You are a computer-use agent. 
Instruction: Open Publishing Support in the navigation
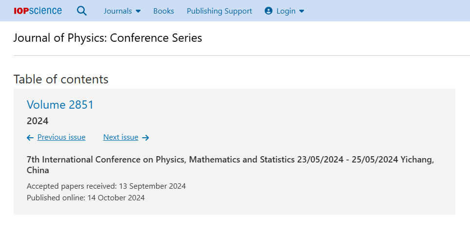click(x=219, y=11)
